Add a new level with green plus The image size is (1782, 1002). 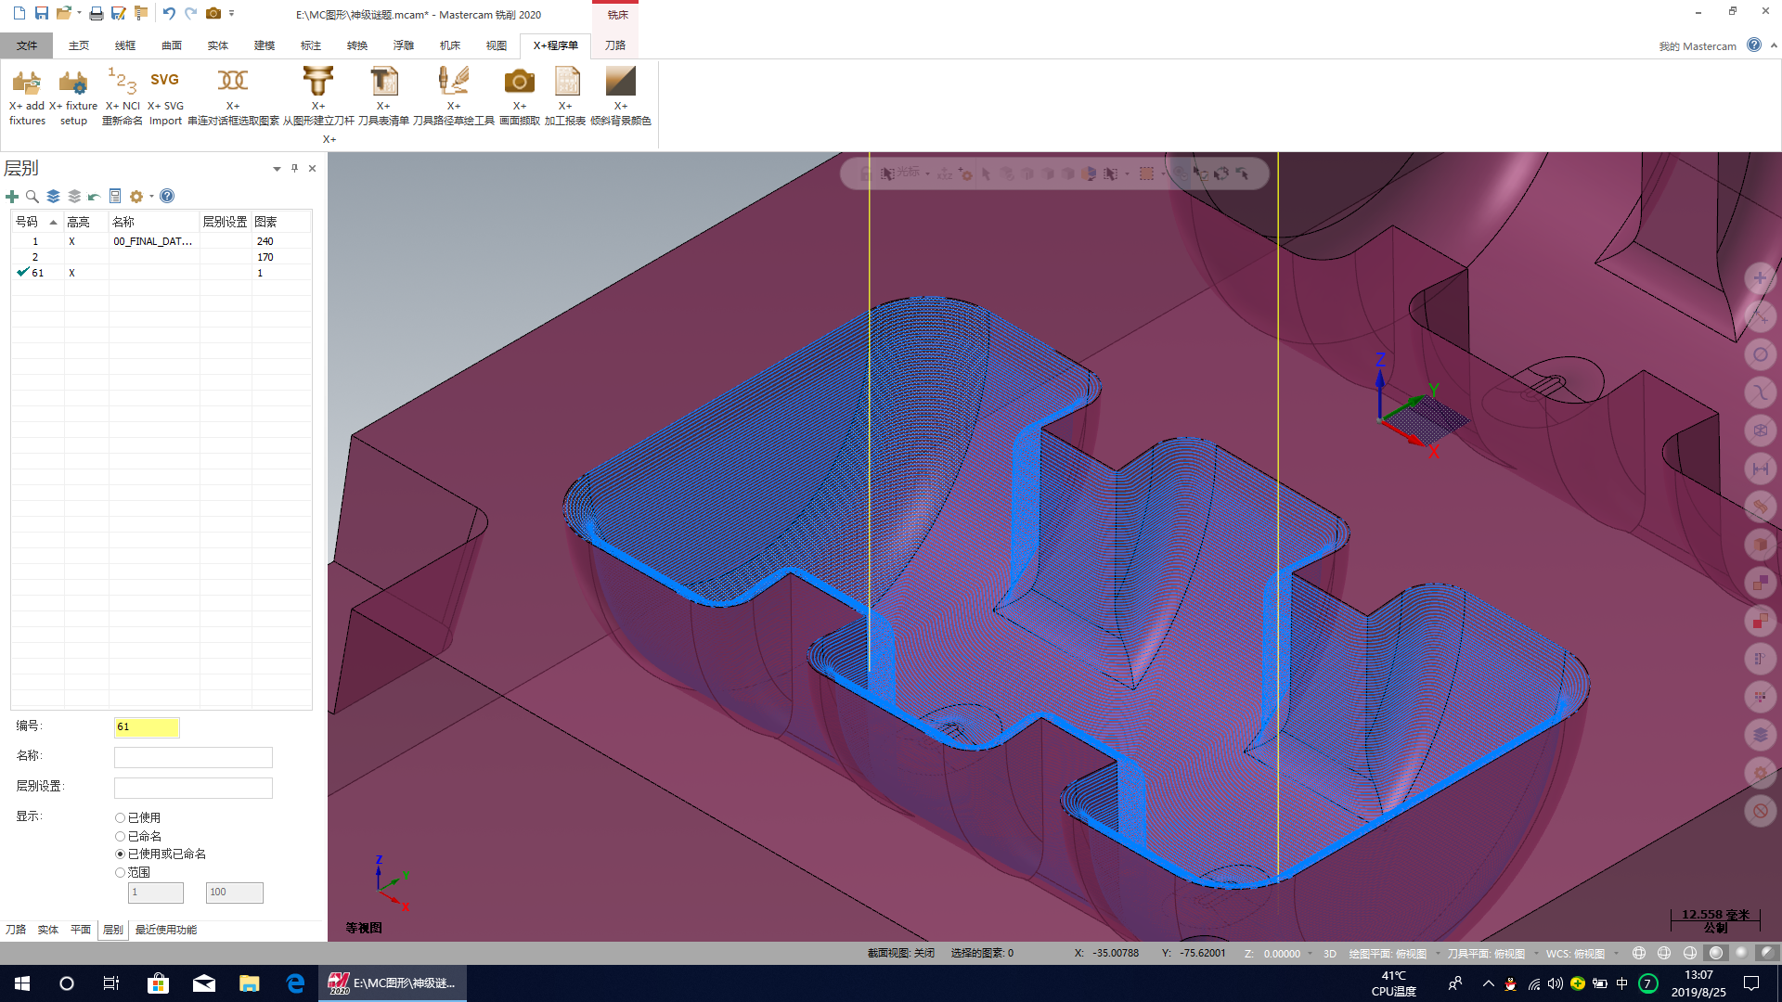(12, 197)
